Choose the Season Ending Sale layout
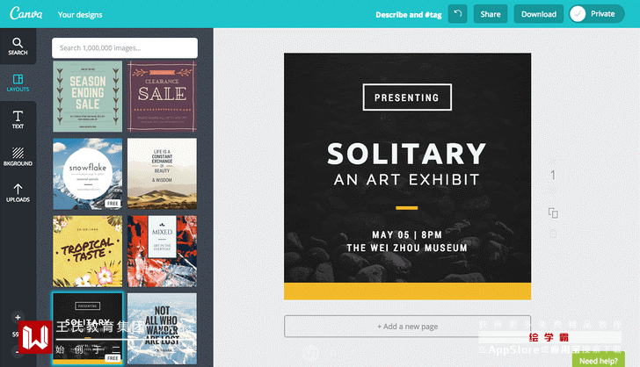 coord(87,97)
